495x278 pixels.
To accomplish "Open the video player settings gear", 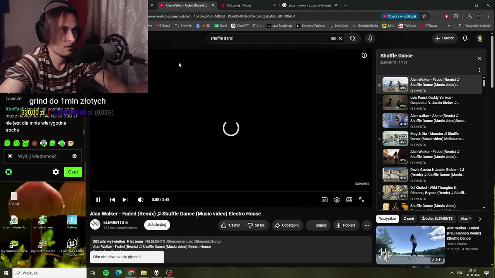I will coord(337,200).
